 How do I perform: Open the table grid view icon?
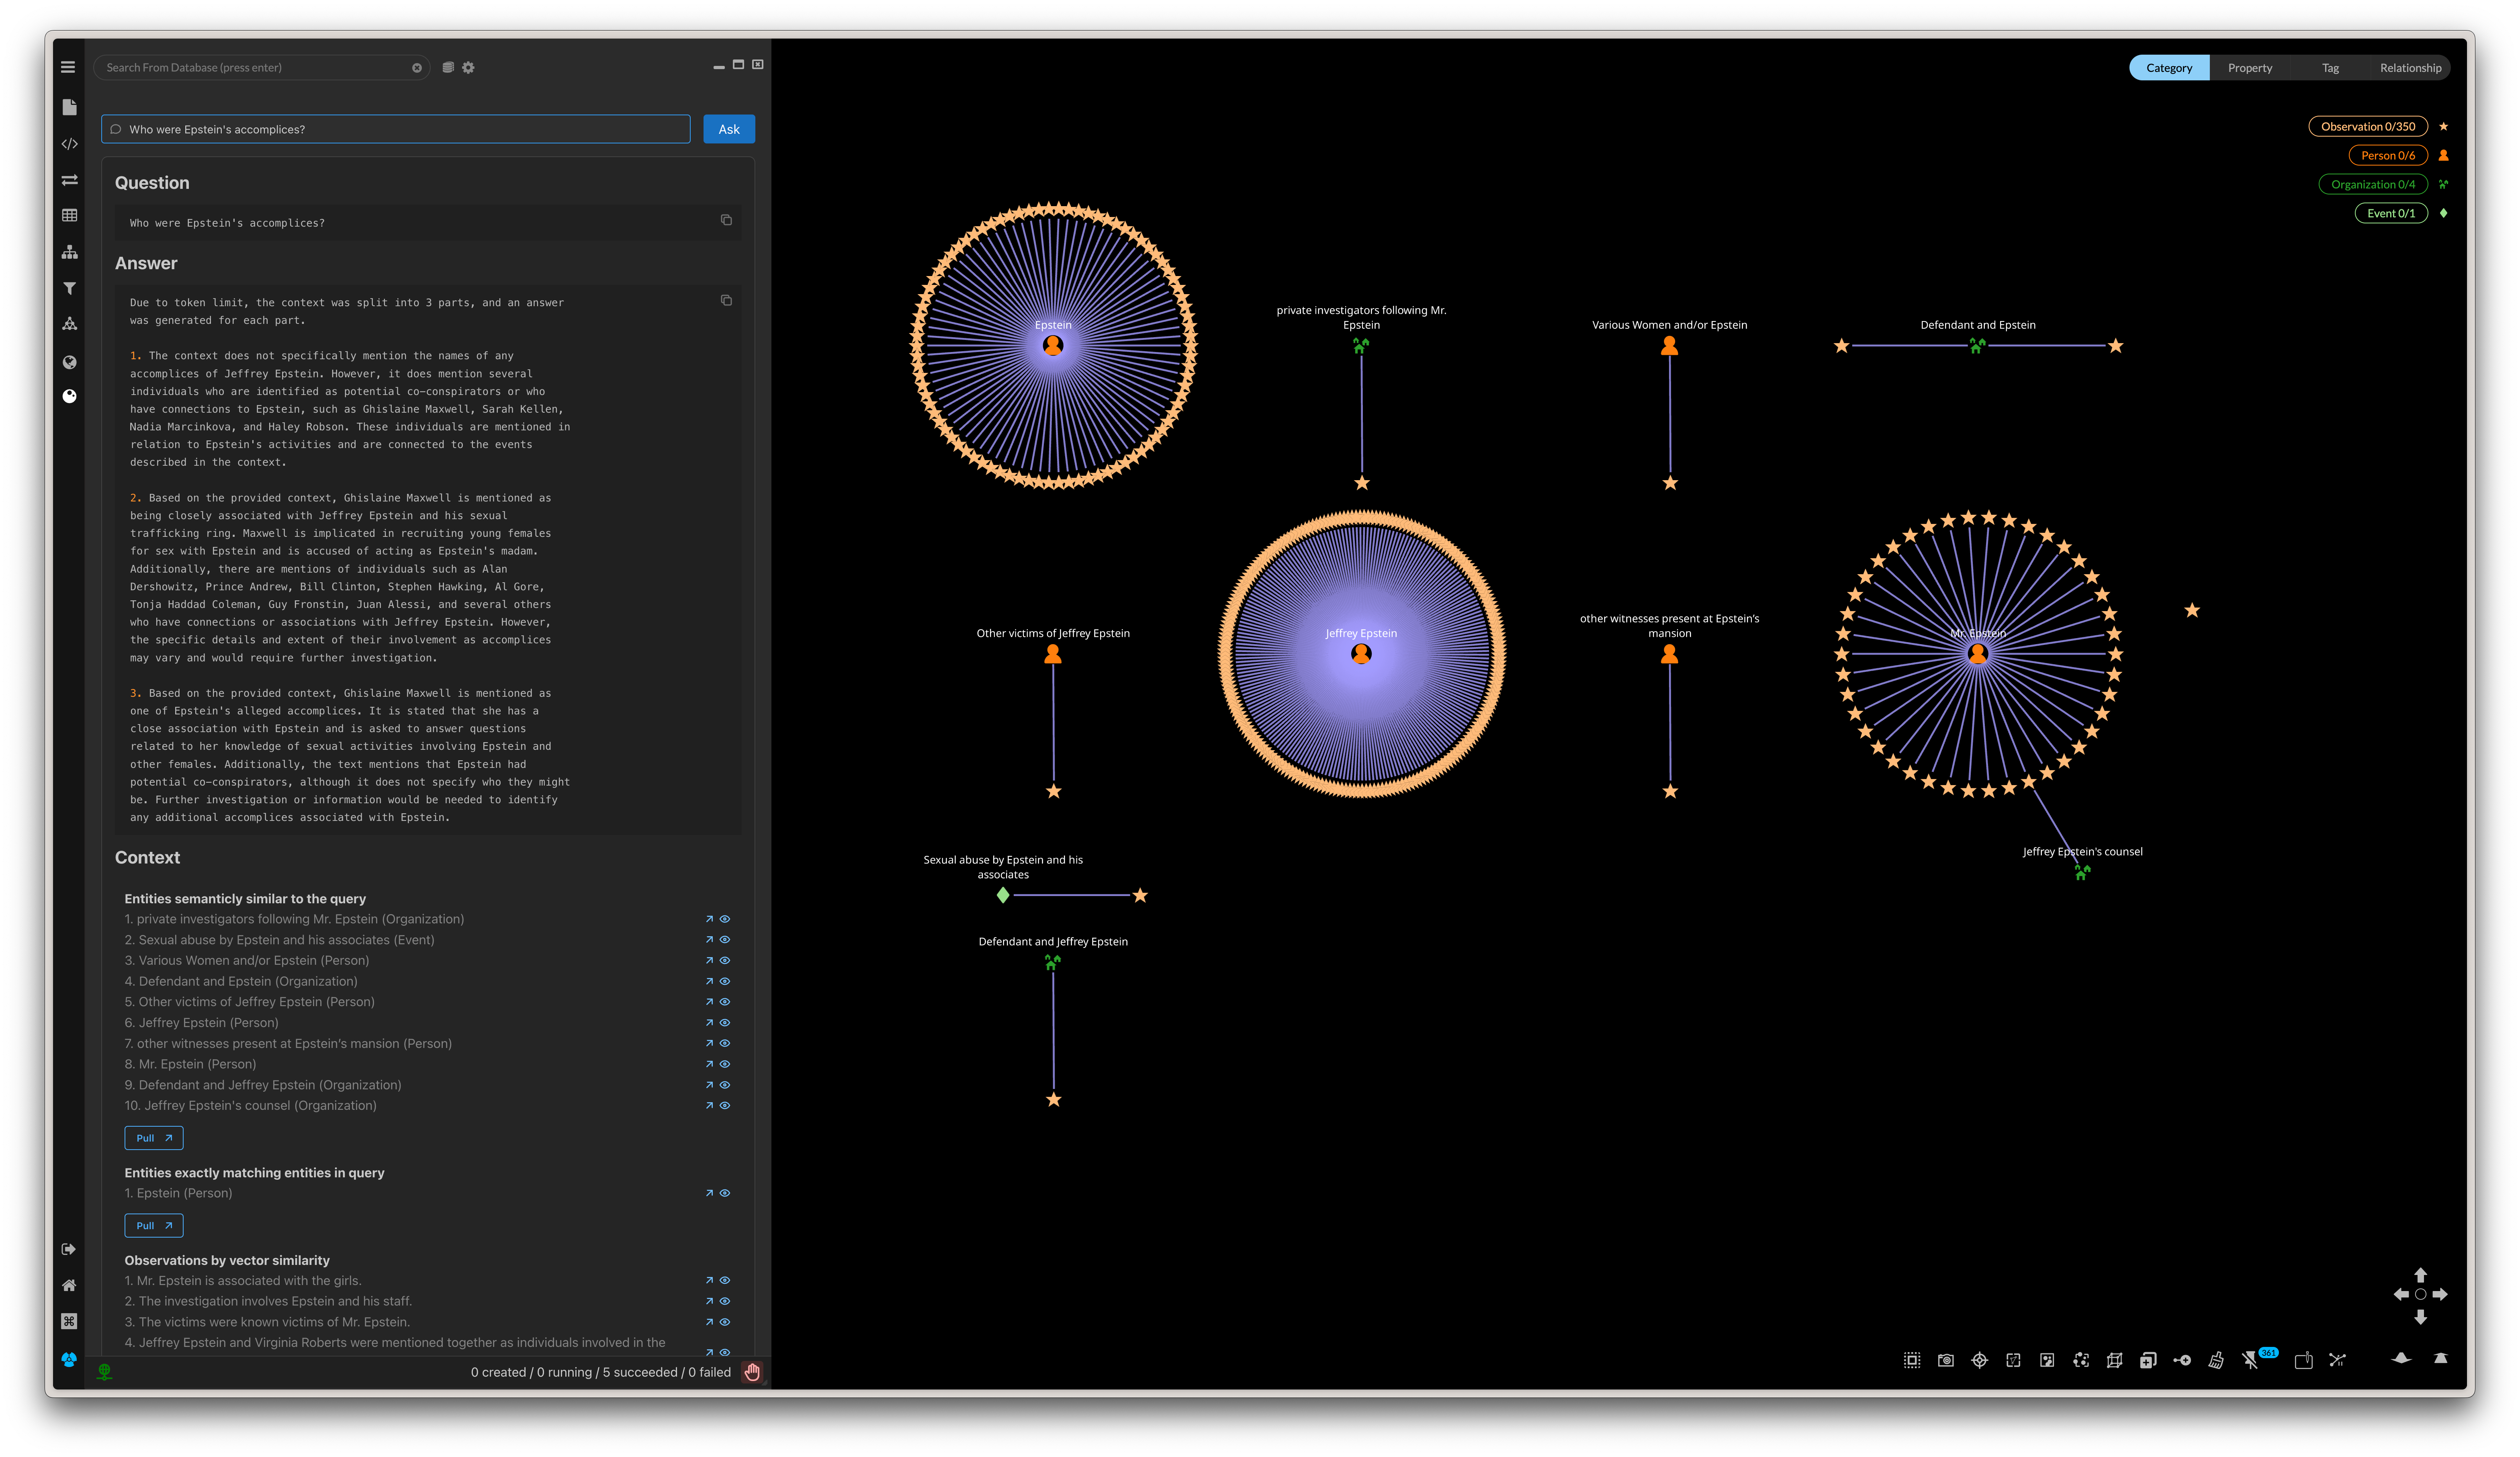point(69,215)
